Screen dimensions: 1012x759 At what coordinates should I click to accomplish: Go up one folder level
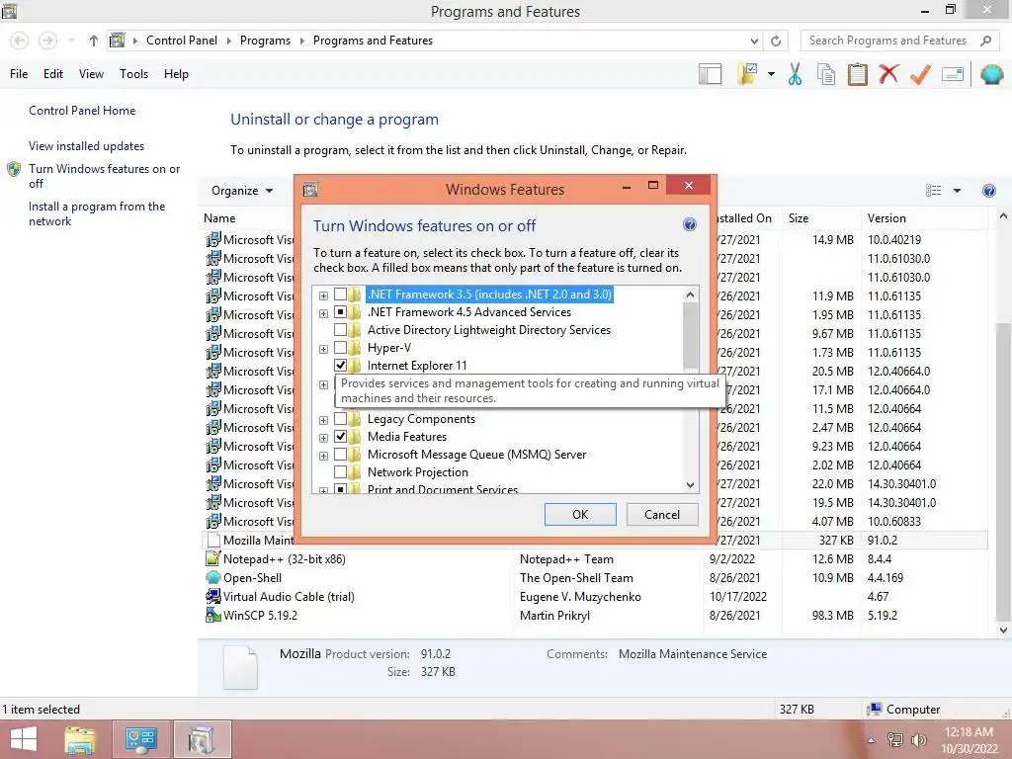pyautogui.click(x=94, y=41)
